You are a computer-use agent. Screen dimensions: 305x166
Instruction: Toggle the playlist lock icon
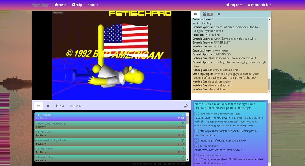point(186,106)
